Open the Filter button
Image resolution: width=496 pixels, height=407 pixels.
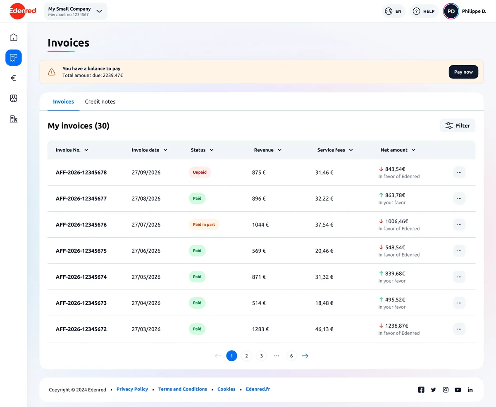point(458,125)
